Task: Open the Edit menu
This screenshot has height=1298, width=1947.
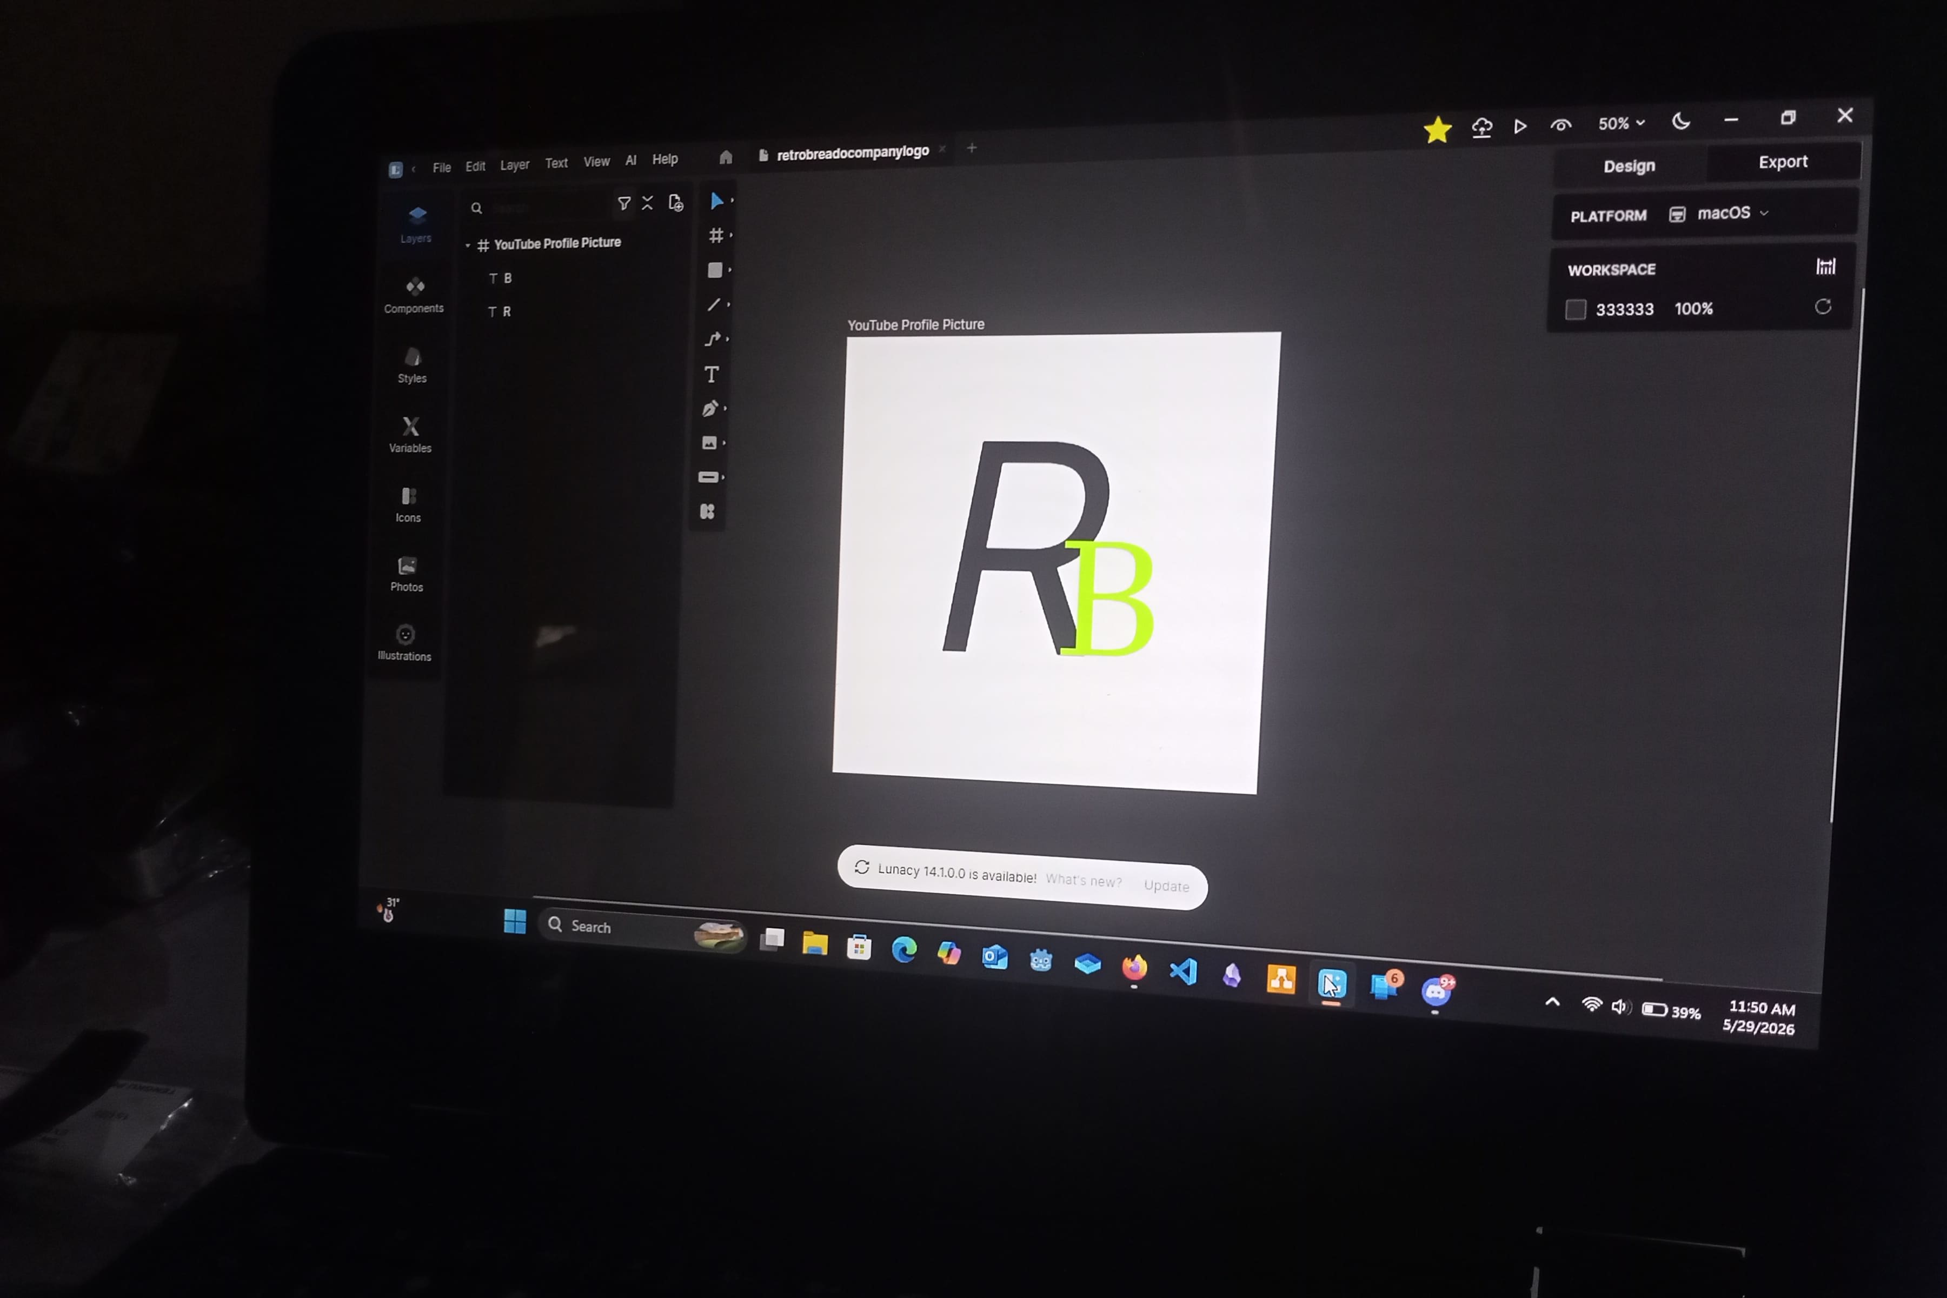Action: coord(475,167)
